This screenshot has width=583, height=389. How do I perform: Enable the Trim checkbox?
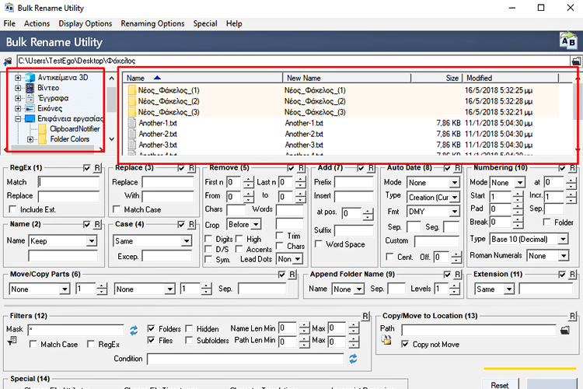[x=279, y=236]
